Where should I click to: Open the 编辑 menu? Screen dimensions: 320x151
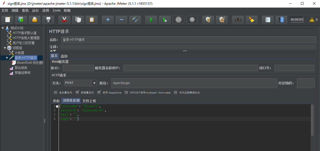click(x=15, y=10)
